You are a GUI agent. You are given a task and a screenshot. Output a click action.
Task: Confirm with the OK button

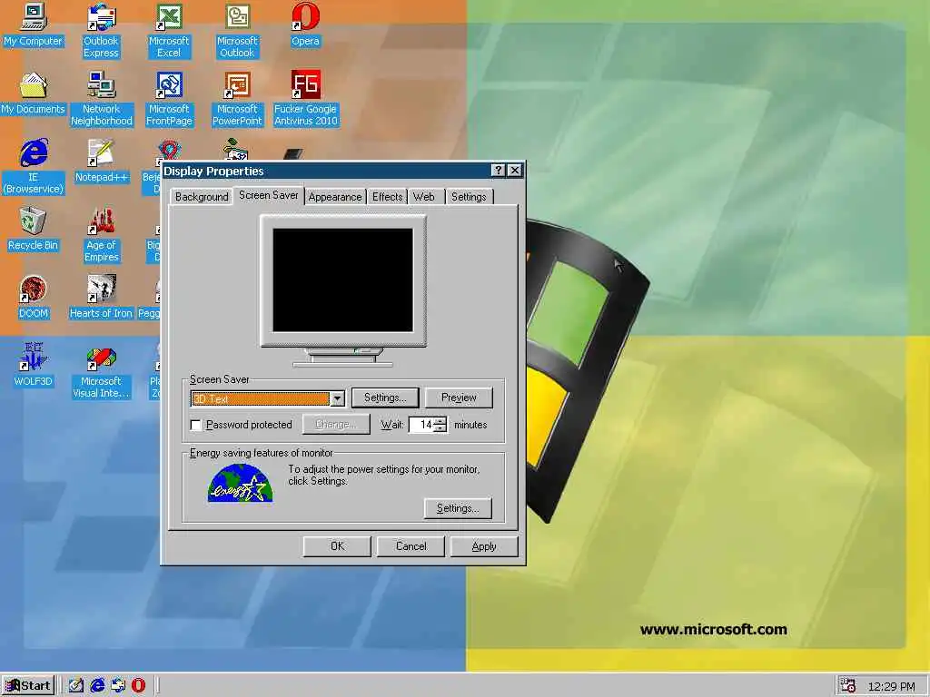[x=337, y=546]
